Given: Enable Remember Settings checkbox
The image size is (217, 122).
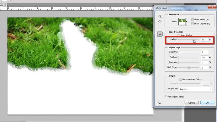Looking at the screenshot, I should (x=166, y=97).
